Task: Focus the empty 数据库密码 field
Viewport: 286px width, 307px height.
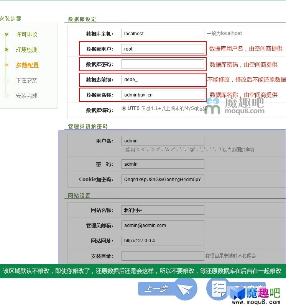Action: tap(163, 64)
